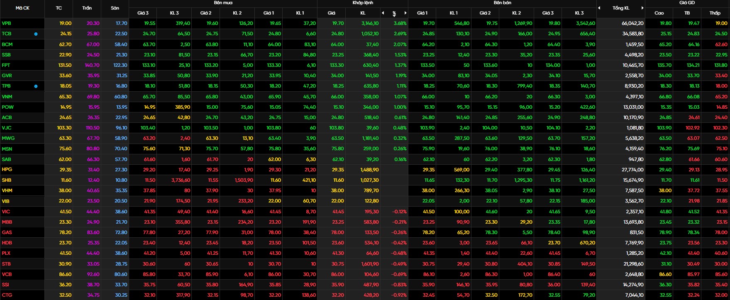Click the Giá header under Khớp lệnh
This screenshot has height=300, width=730.
coord(331,13)
